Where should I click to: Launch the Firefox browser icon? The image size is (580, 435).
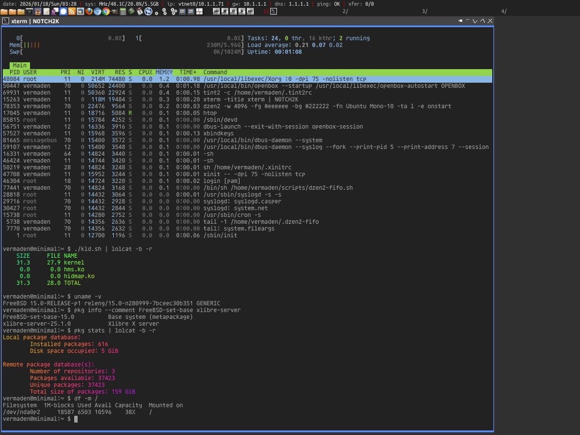[x=89, y=11]
